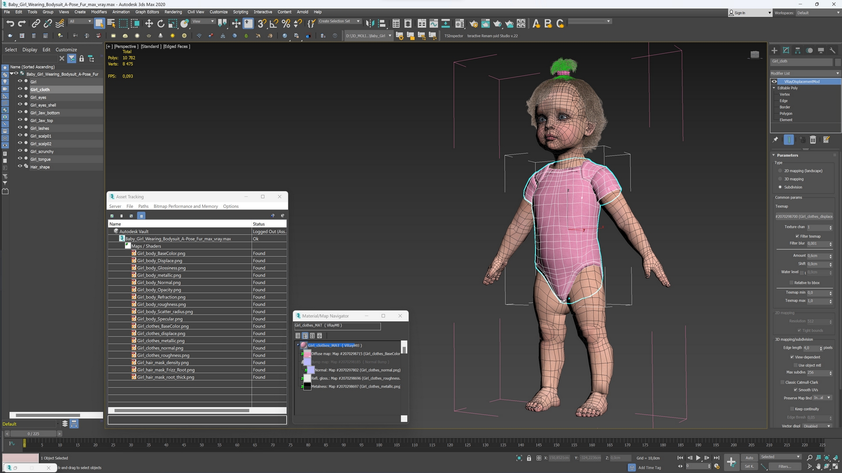Open the Graph Editors menu
This screenshot has width=842, height=473.
click(x=147, y=12)
